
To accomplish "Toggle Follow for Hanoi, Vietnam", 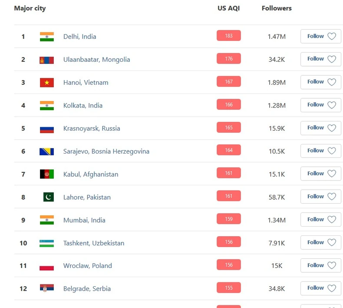I will coord(321,82).
